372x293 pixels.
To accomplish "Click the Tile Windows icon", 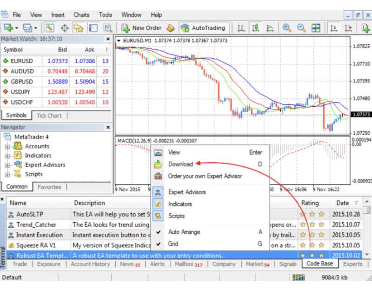I will (316, 28).
